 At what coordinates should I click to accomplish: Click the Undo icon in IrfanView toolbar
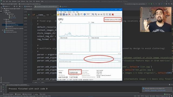81,14
